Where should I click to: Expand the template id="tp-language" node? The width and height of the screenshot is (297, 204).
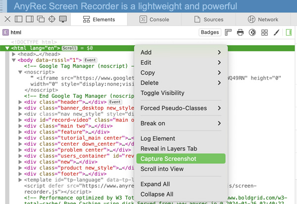pos(20,180)
